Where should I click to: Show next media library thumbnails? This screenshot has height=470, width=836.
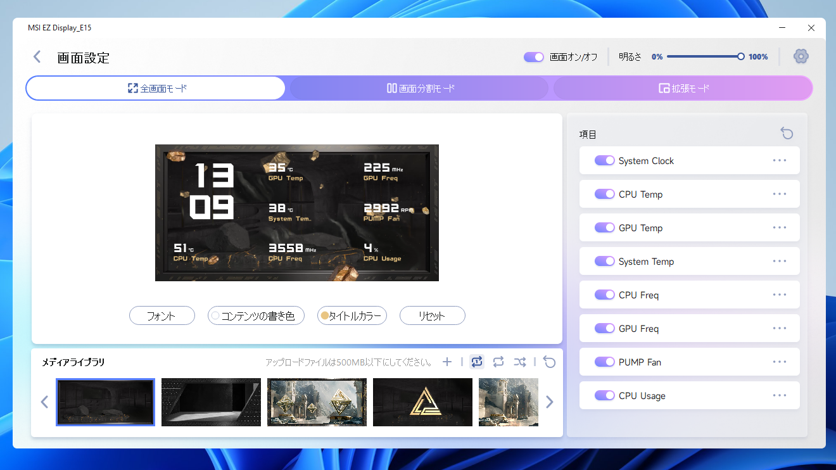[x=549, y=402]
